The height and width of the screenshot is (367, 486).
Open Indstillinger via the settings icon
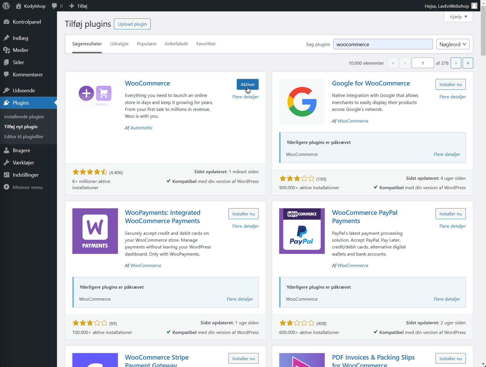click(x=7, y=175)
